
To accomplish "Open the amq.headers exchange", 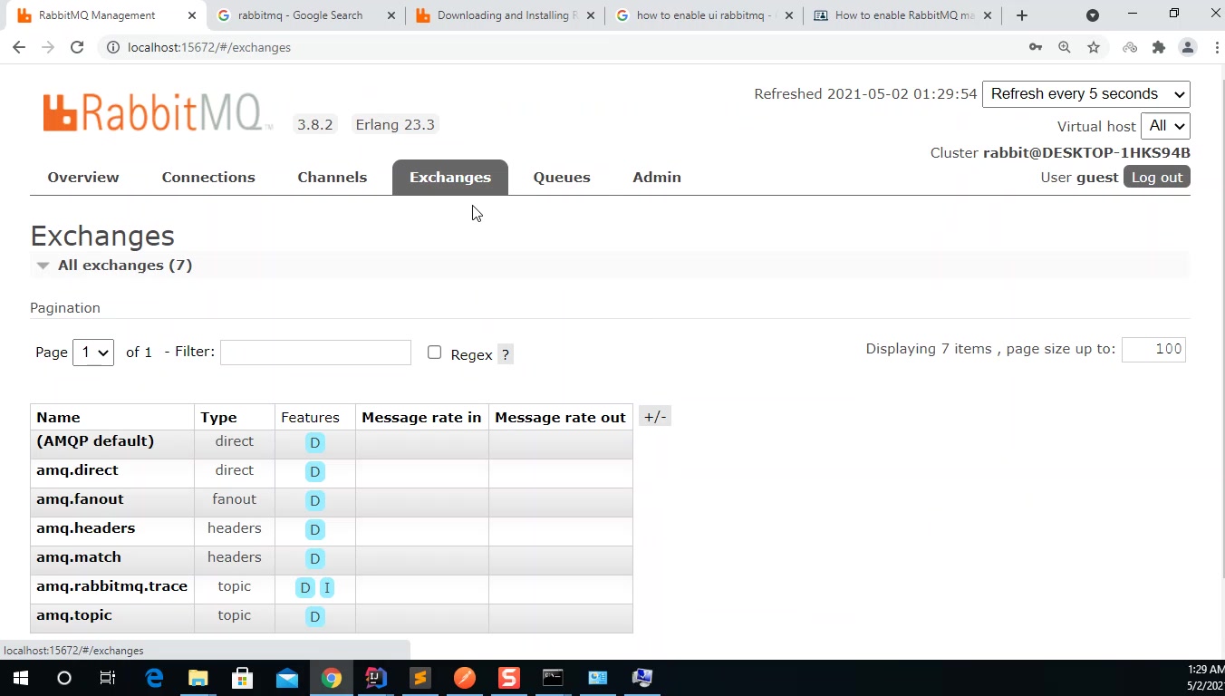I will (85, 528).
